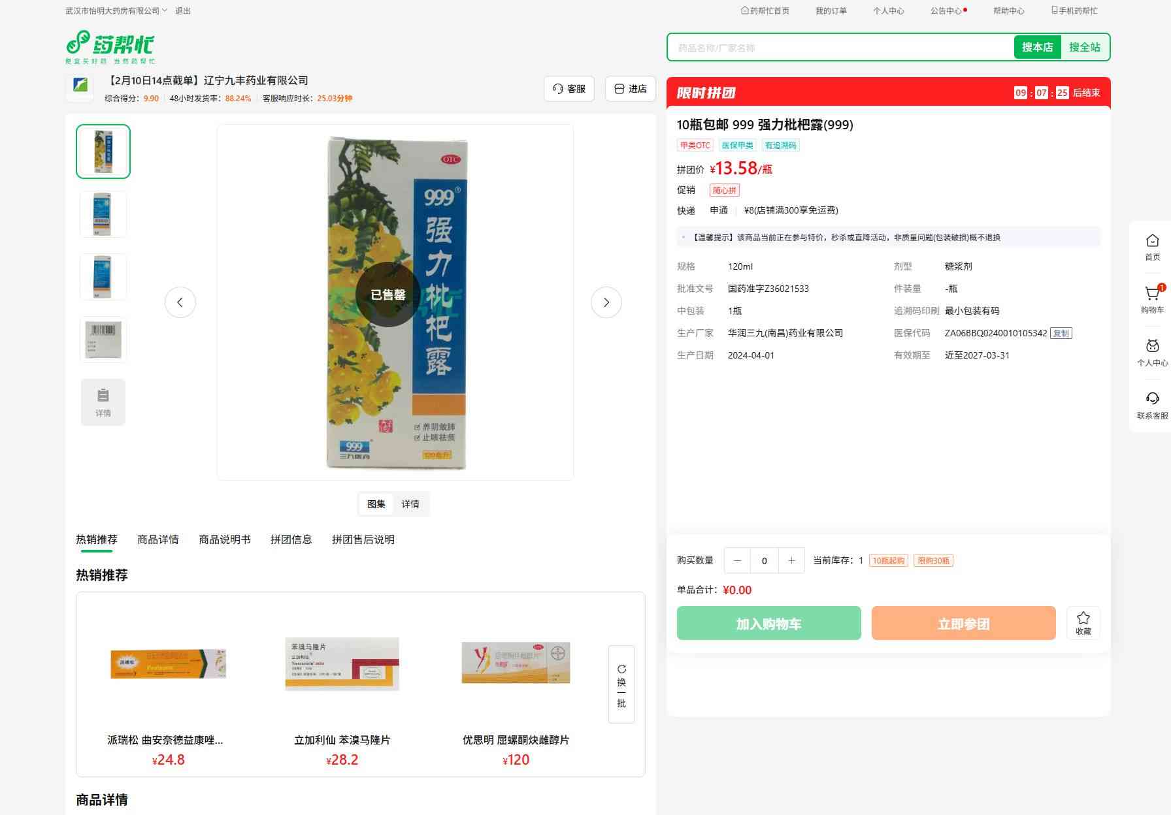Switch to the 拼团信息 tab
1171x815 pixels.
pyautogui.click(x=291, y=539)
